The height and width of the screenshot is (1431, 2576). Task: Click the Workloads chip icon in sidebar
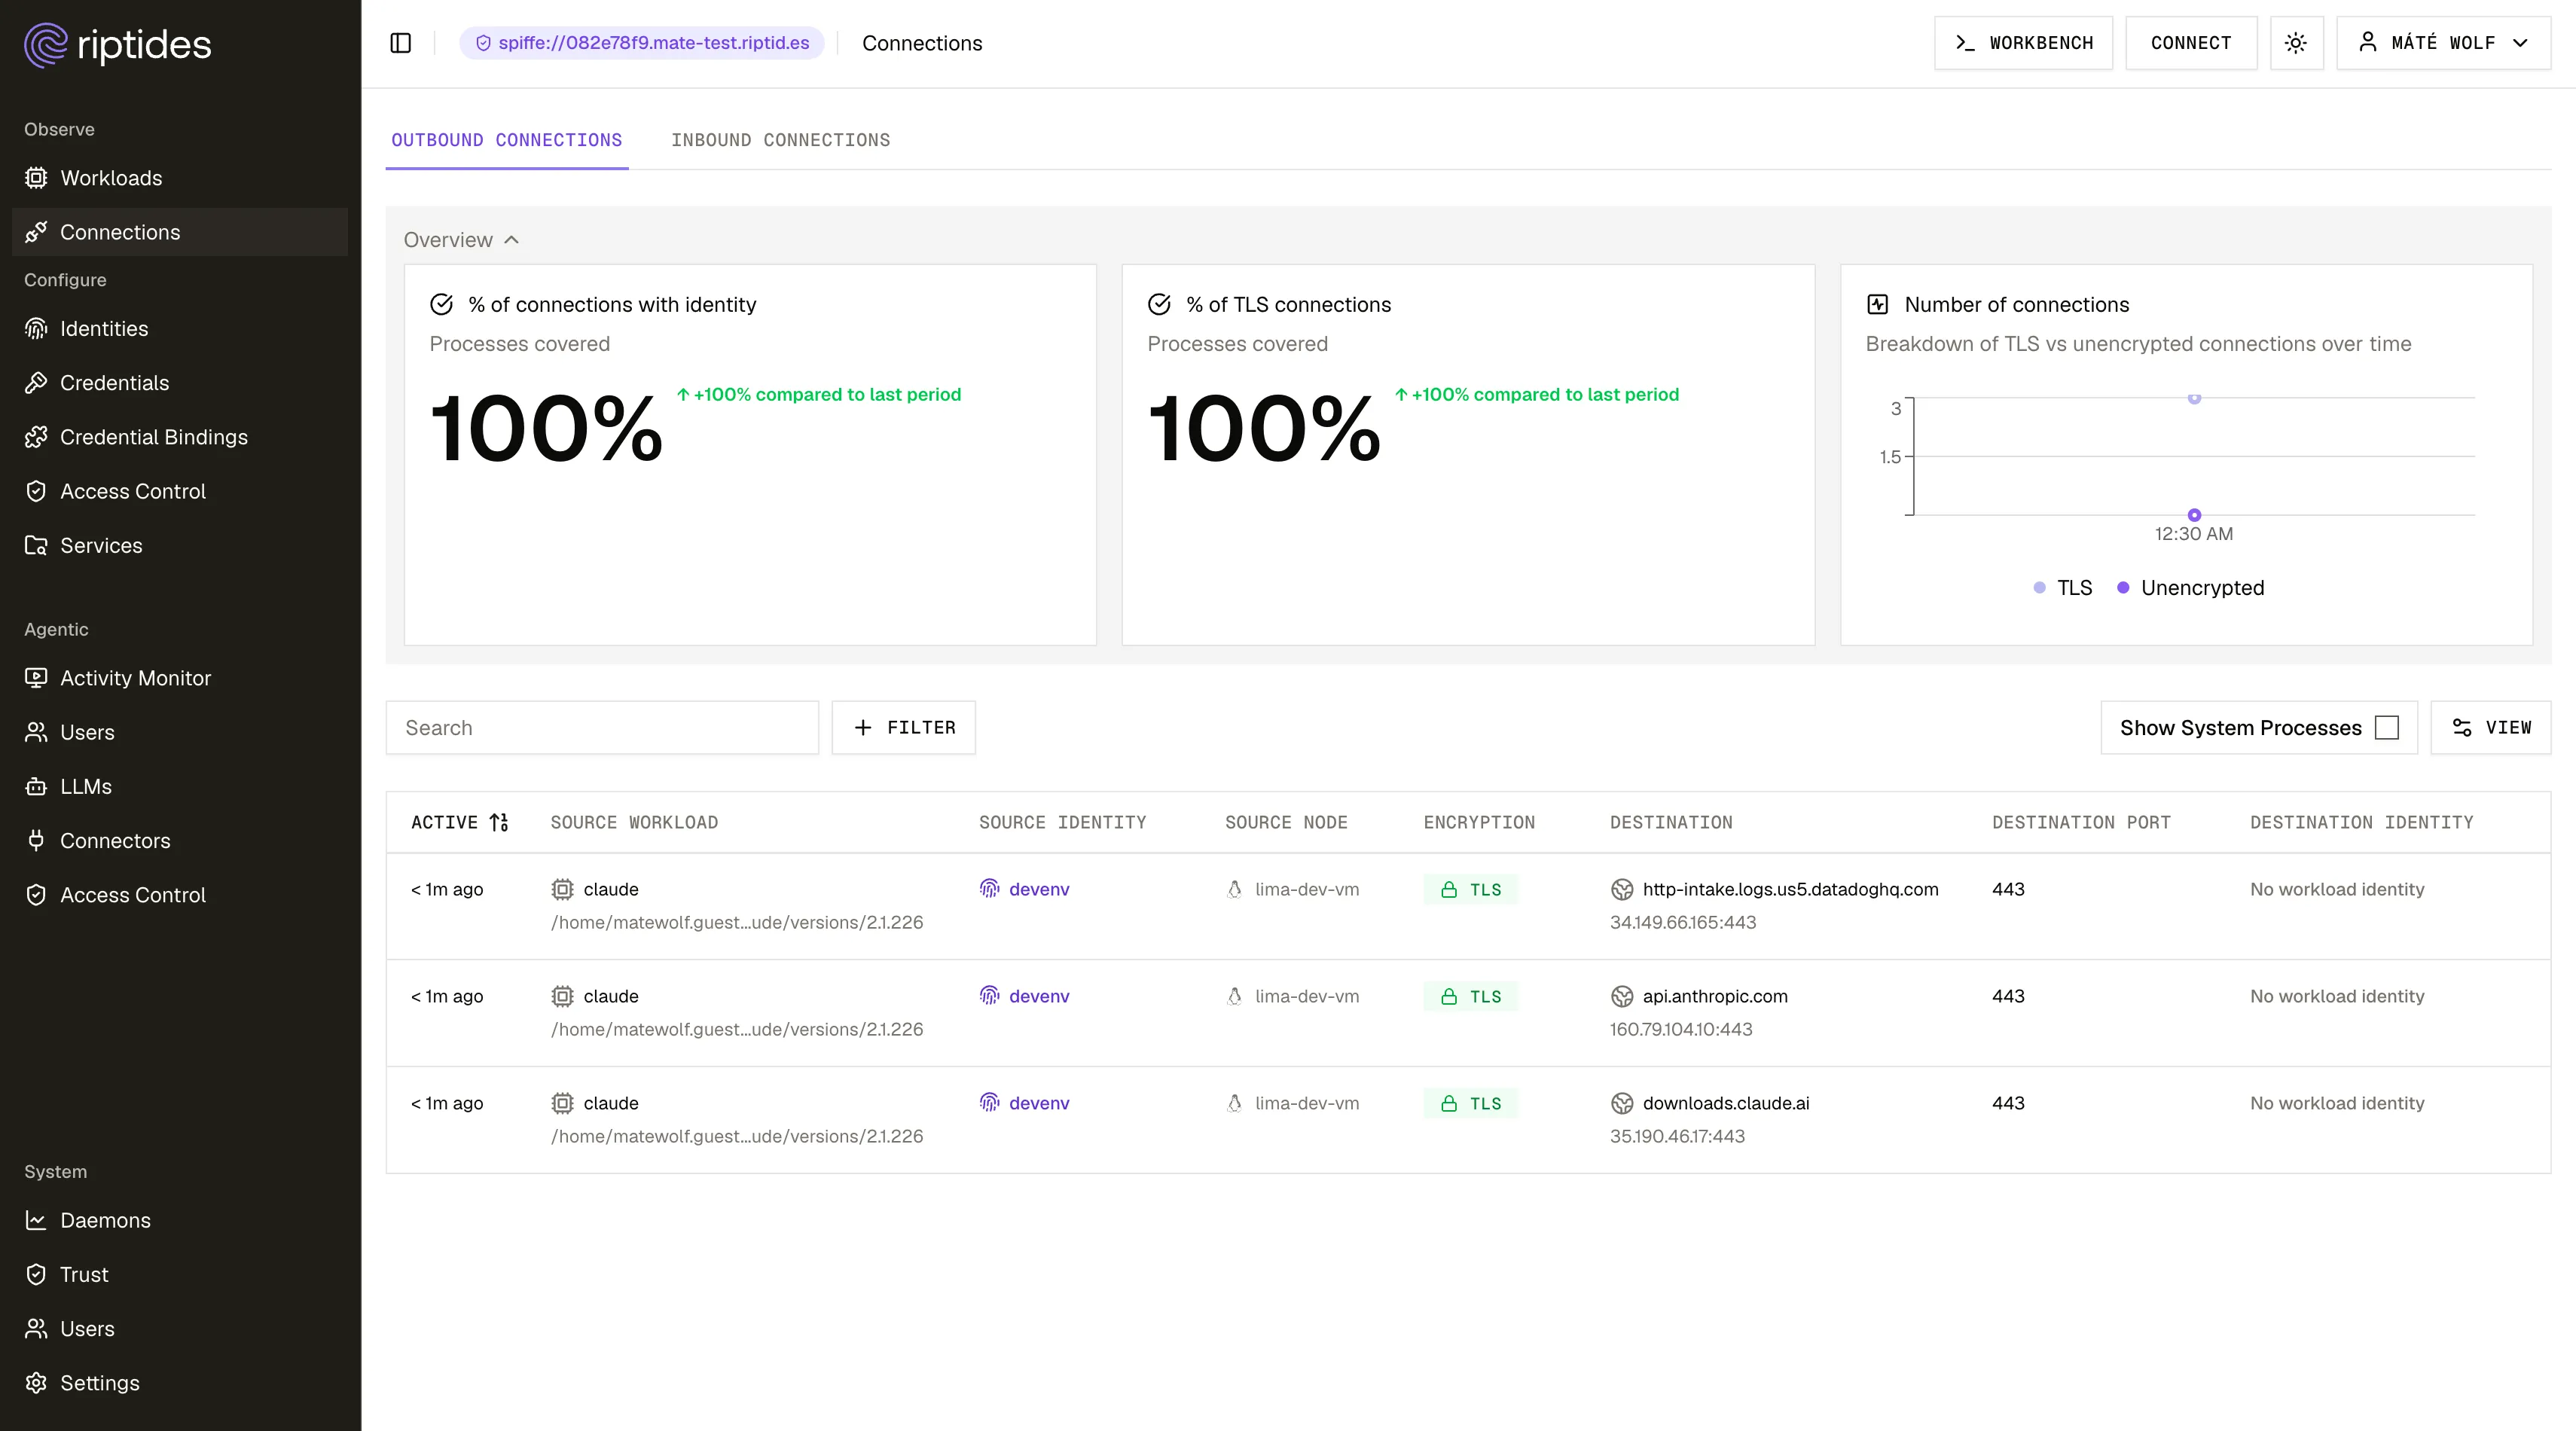pyautogui.click(x=36, y=178)
